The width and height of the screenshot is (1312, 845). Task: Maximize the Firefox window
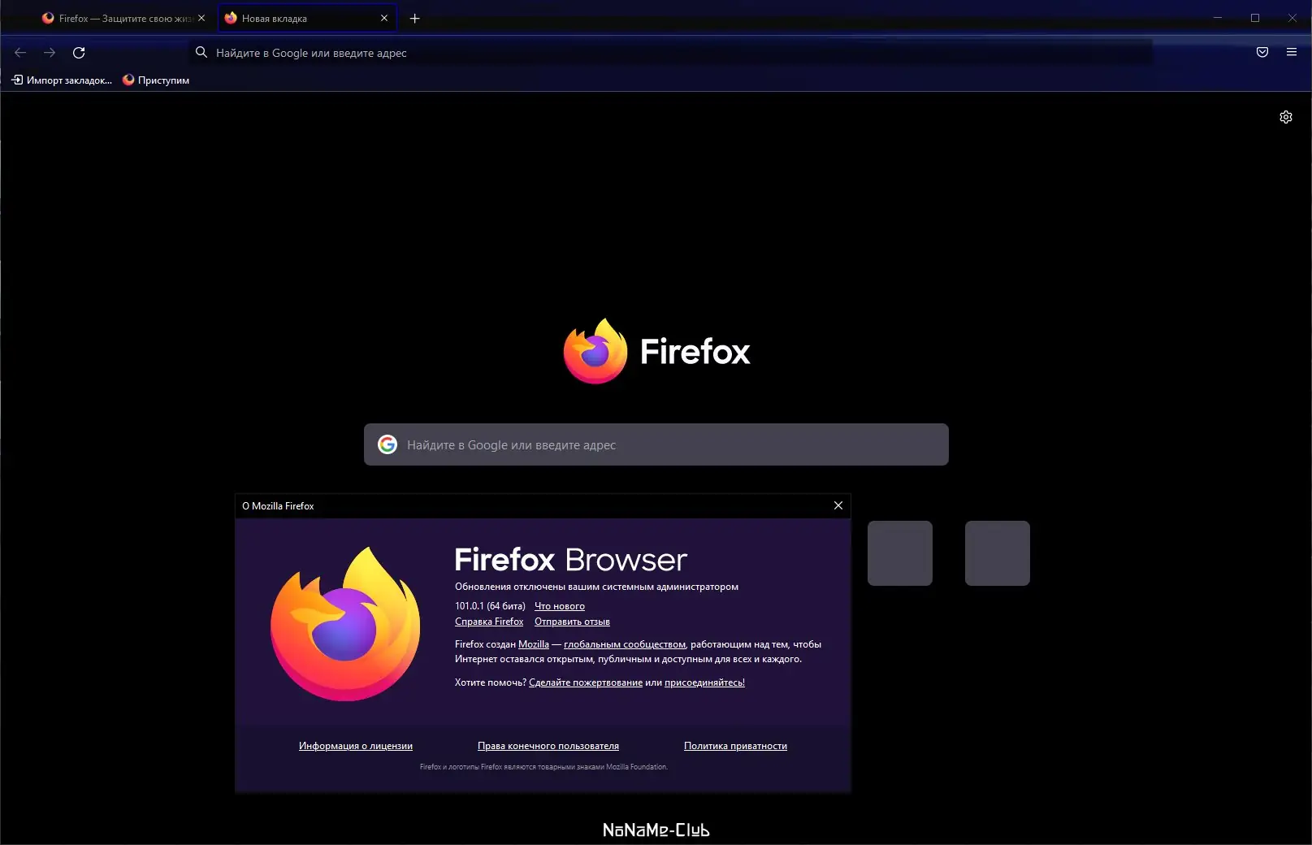pyautogui.click(x=1255, y=18)
